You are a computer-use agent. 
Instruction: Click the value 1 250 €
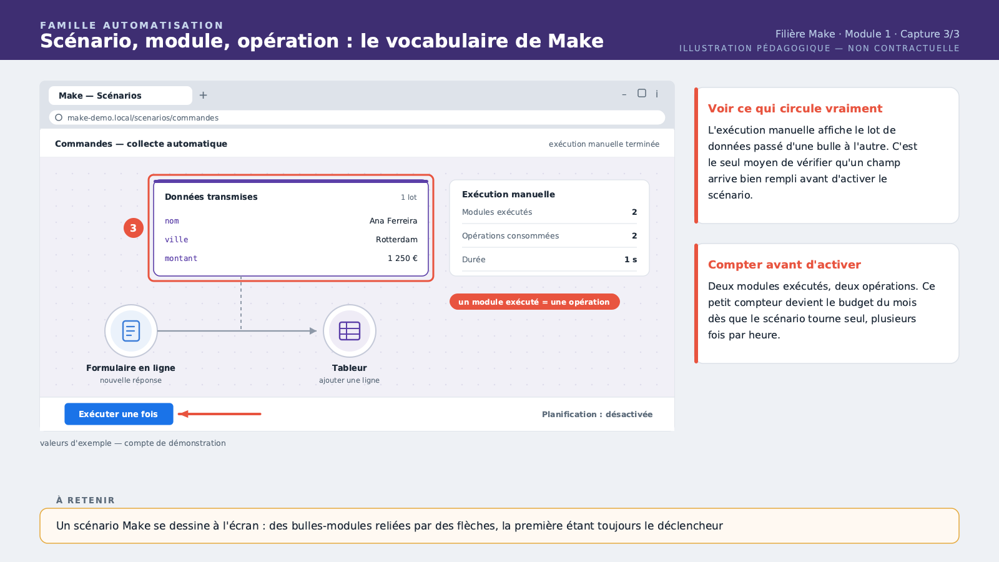(403, 259)
